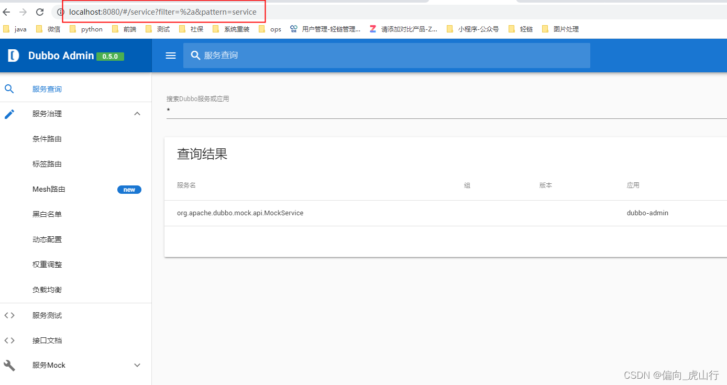The image size is (727, 385).
Task: Click the Dubbo Admin logo icon
Action: [14, 56]
